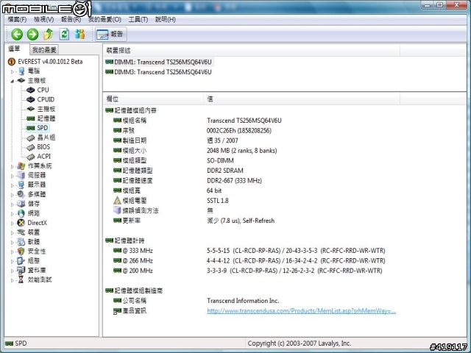Select DIMM3: Transcend TS256MSQ64V6U entry

coord(159,72)
